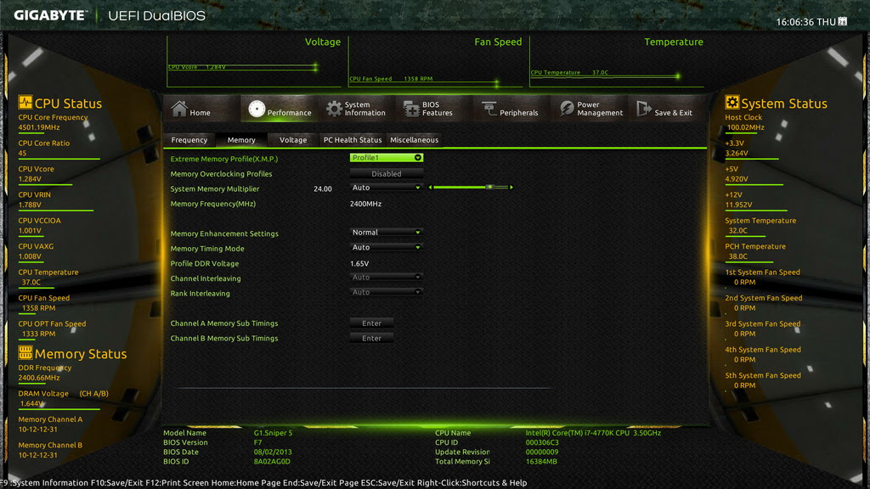Expand System Memory Multiplier Auto dropdown

coord(387,188)
